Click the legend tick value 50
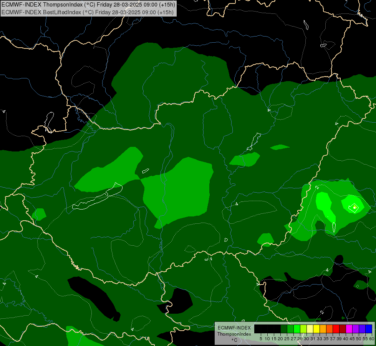Image resolution: width=376 pixels, height=346 pixels. point(359,339)
